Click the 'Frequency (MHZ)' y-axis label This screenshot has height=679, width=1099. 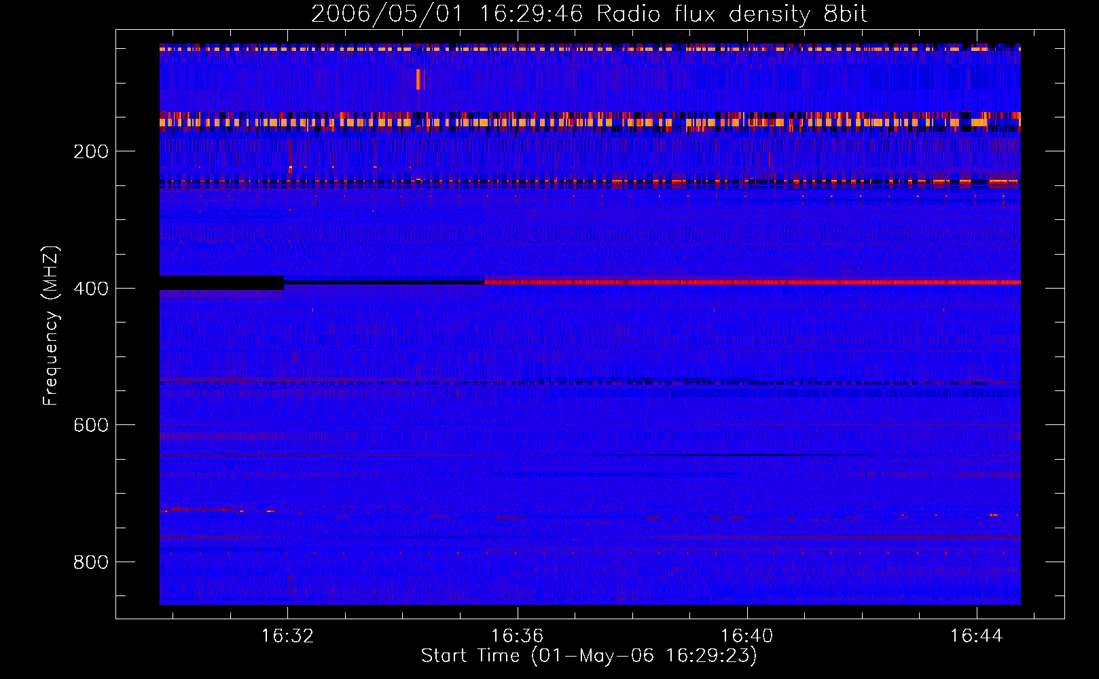[x=51, y=325]
